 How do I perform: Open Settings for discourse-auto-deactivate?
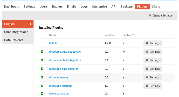click(153, 52)
